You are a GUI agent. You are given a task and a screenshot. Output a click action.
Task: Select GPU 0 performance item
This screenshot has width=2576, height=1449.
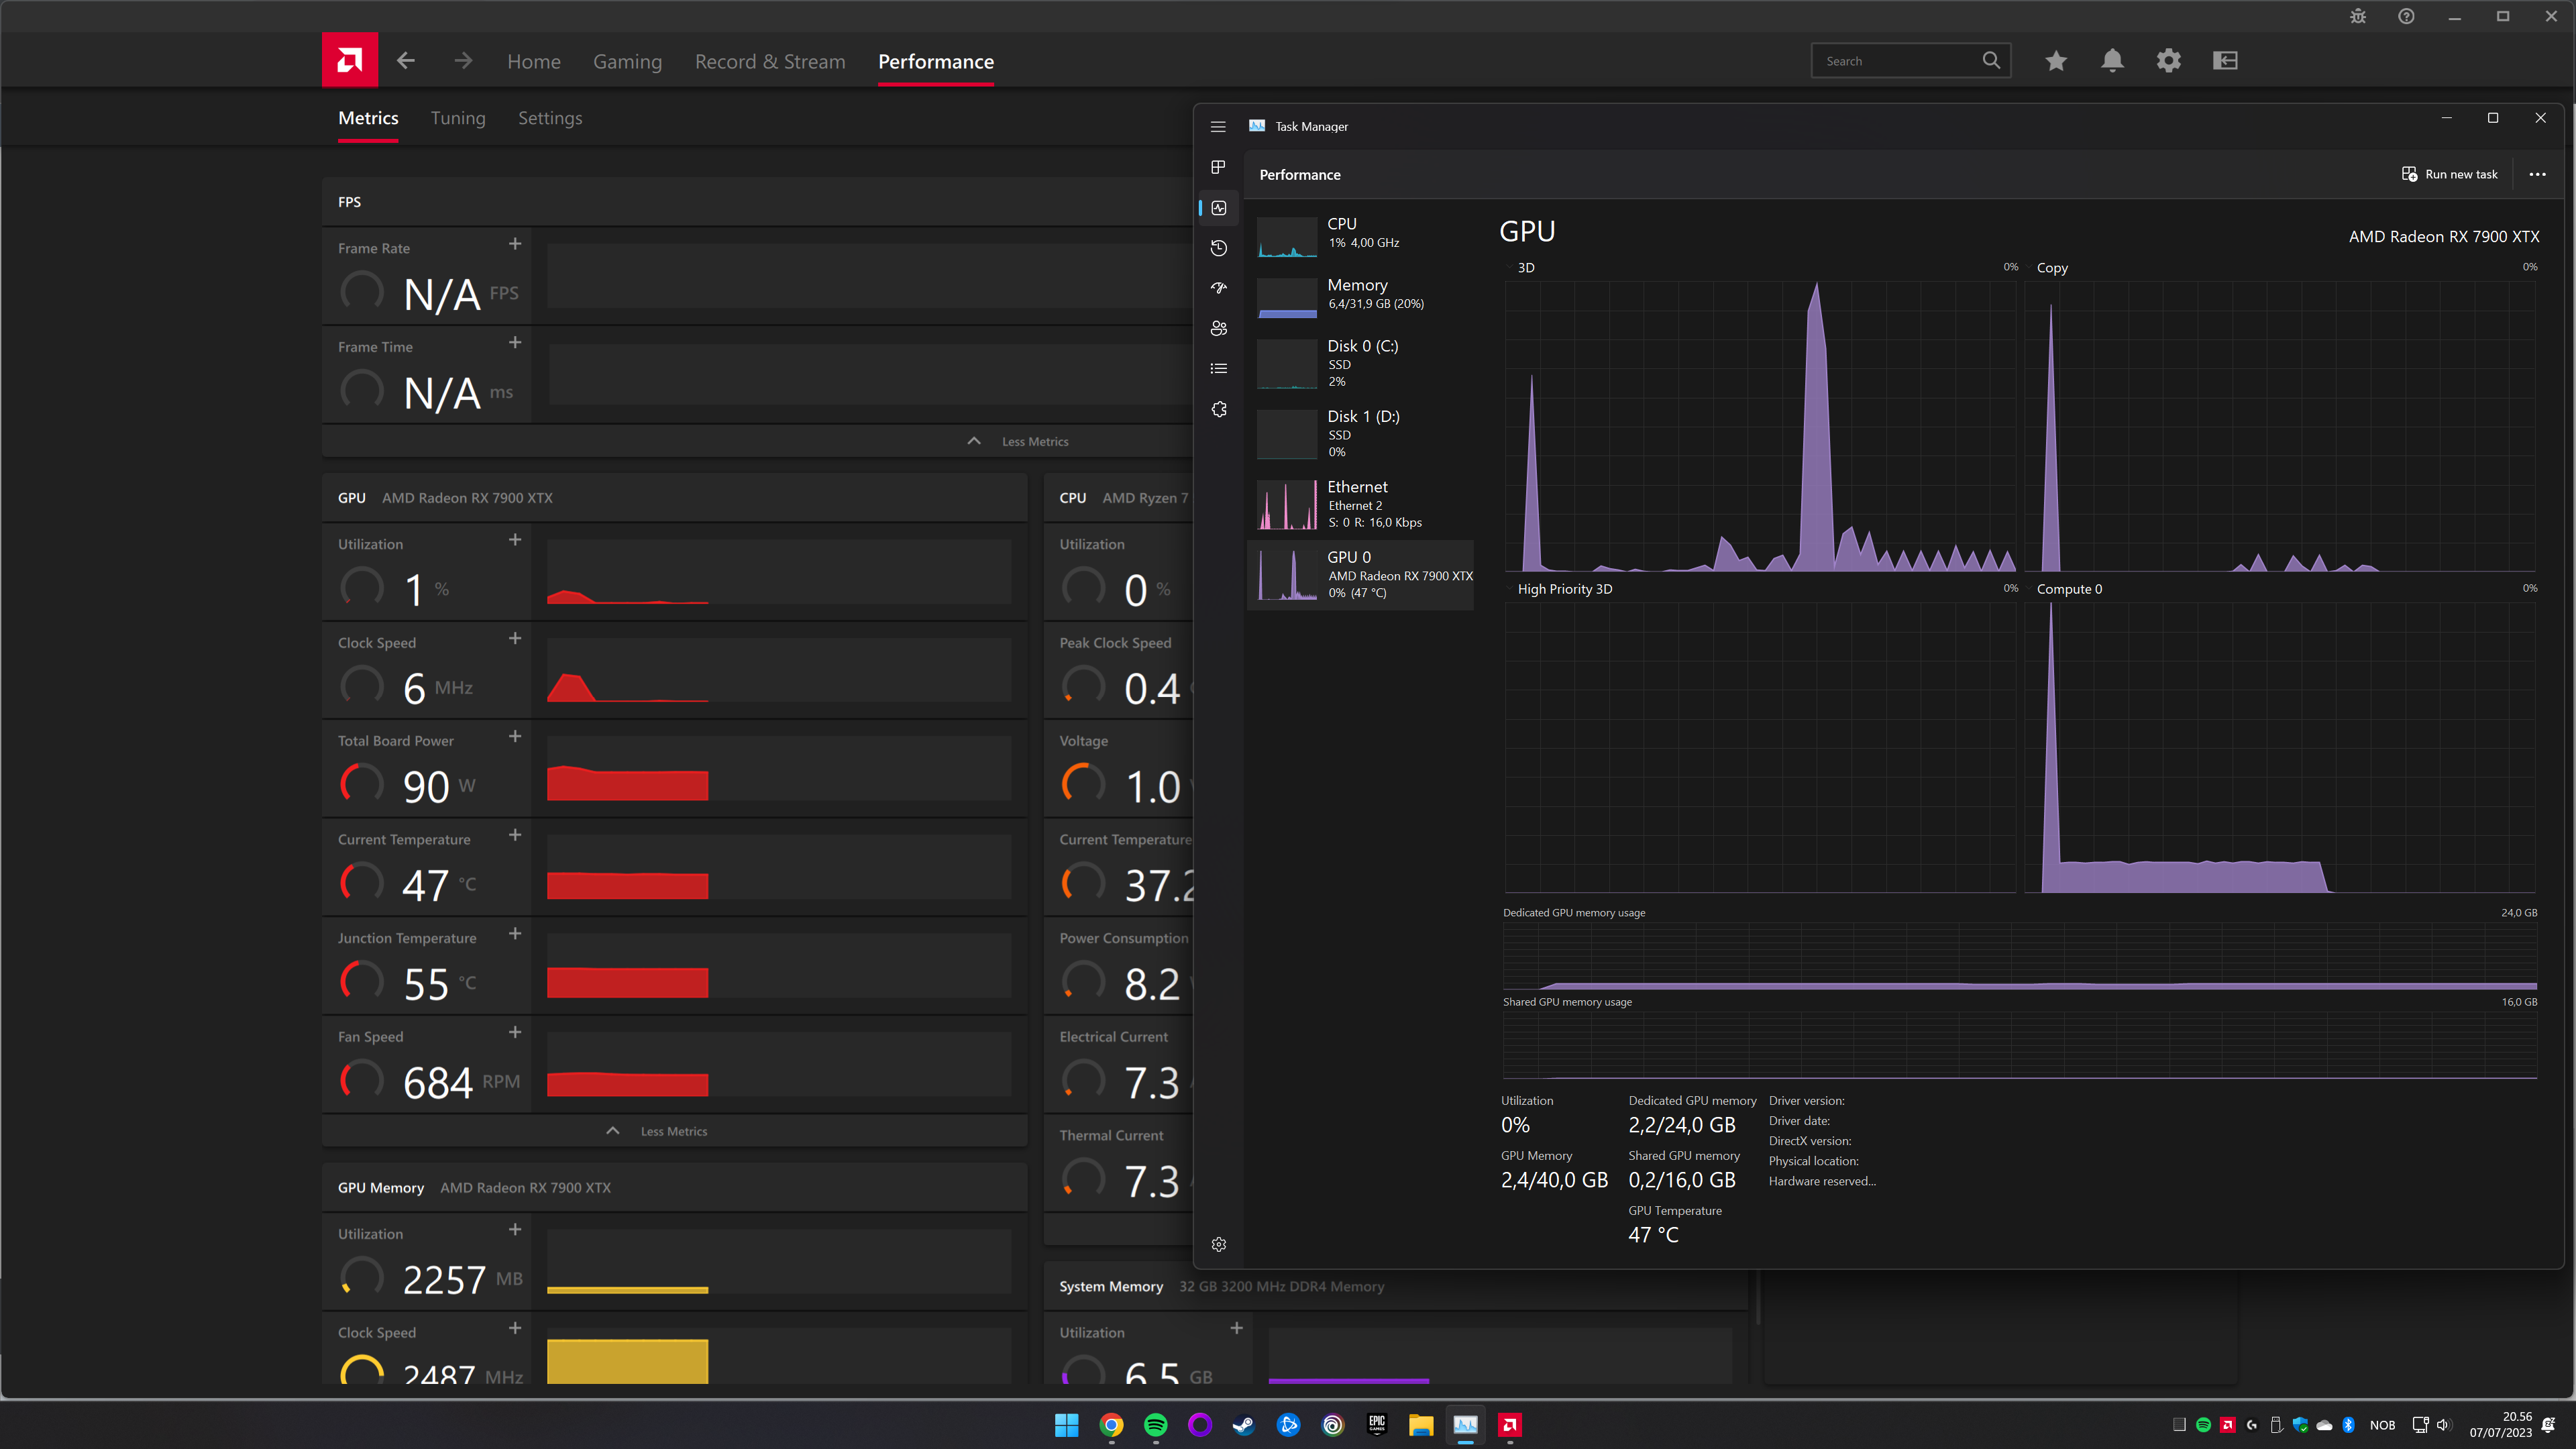pos(1361,574)
